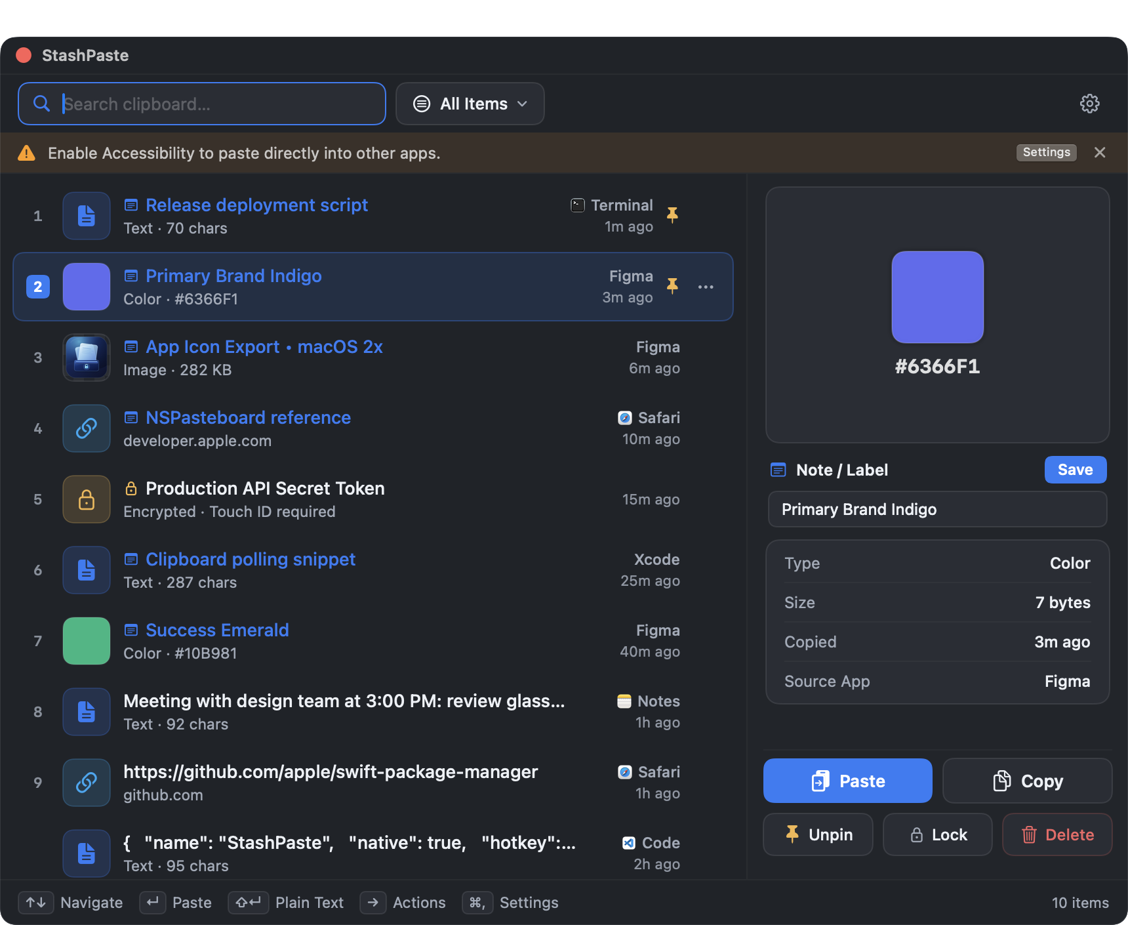Viewport: 1128px width, 925px height.
Task: Click the Source App value Figma
Action: pos(1067,681)
